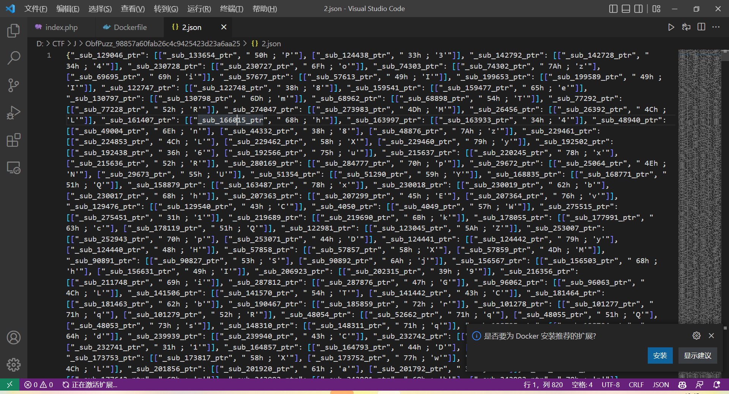
Task: Expand the ObfPuzz breadcrumb folder
Action: [x=163, y=44]
